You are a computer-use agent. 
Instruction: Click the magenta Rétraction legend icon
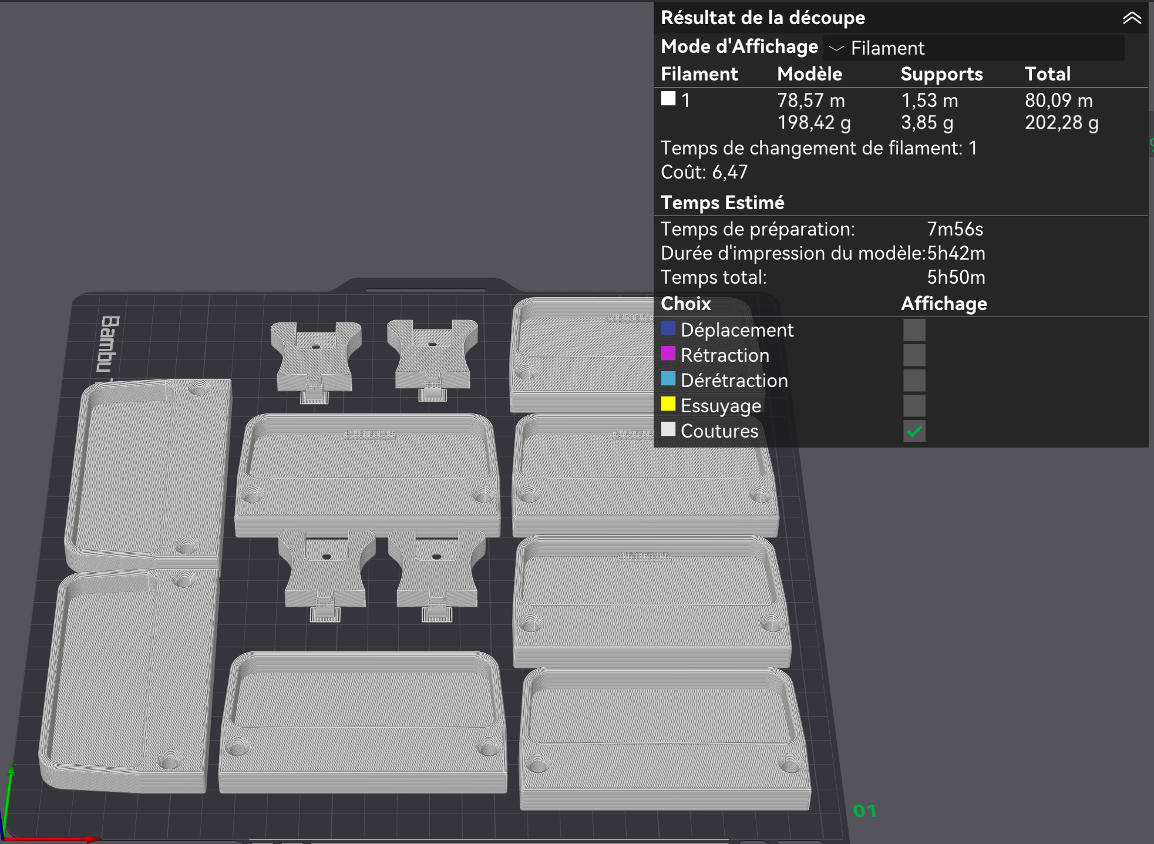click(668, 354)
